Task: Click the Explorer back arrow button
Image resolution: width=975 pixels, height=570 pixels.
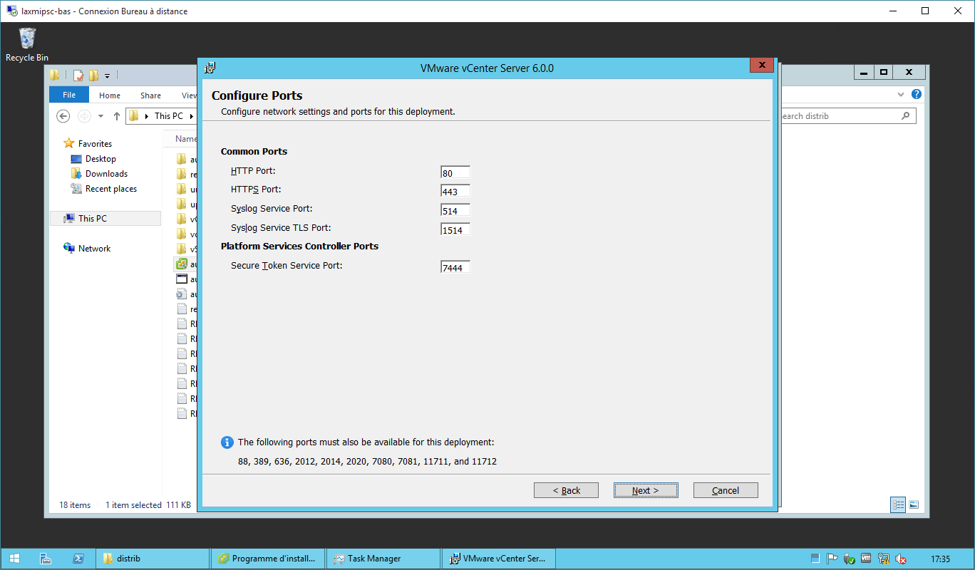Action: (63, 116)
